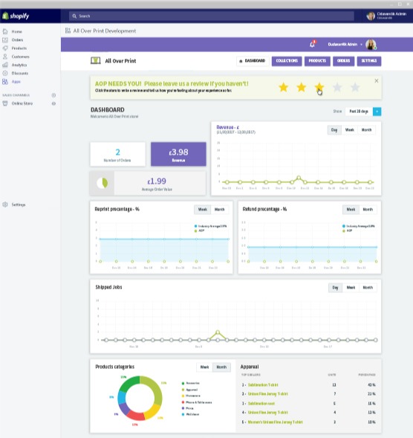
Task: View online store via eye icon
Action: coord(53,103)
